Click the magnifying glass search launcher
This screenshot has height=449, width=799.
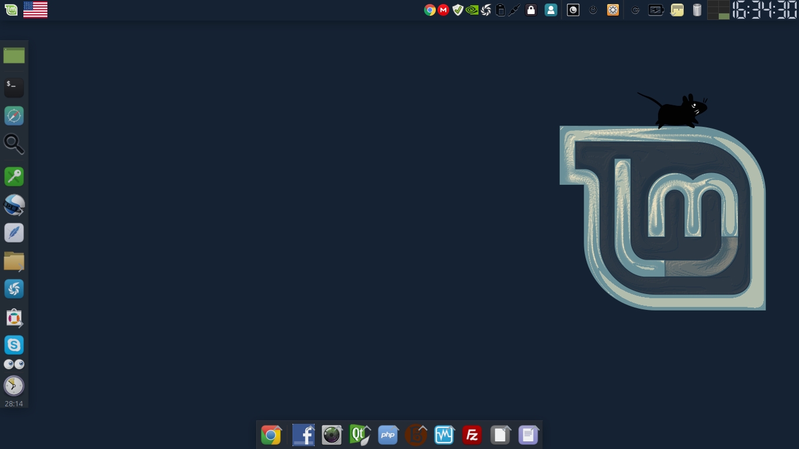pos(14,144)
